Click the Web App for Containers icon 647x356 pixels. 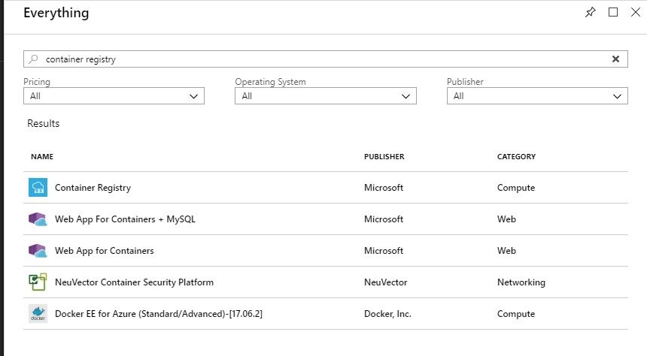click(x=38, y=251)
